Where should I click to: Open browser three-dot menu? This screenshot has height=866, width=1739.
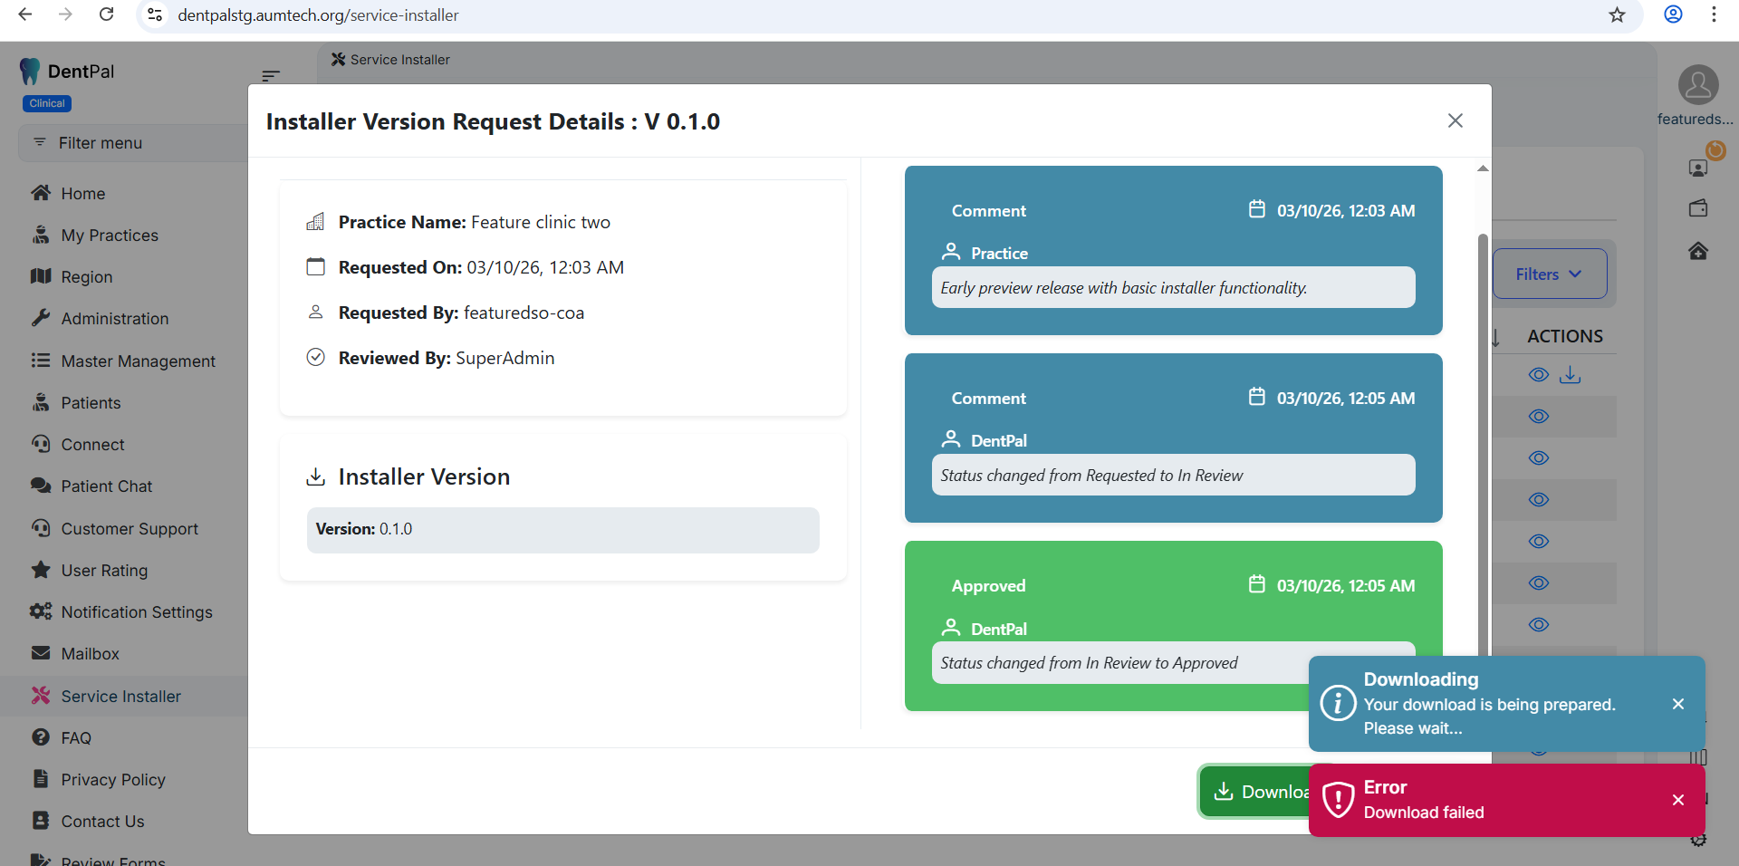[1714, 14]
